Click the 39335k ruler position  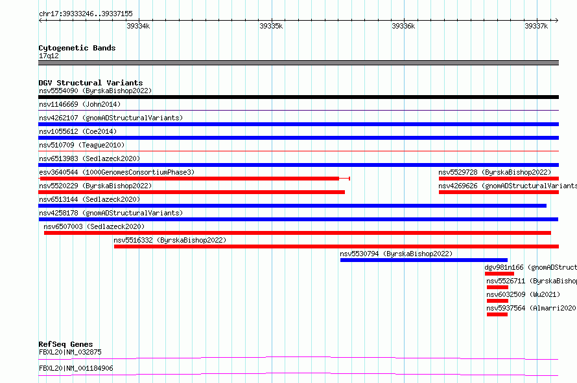click(271, 26)
